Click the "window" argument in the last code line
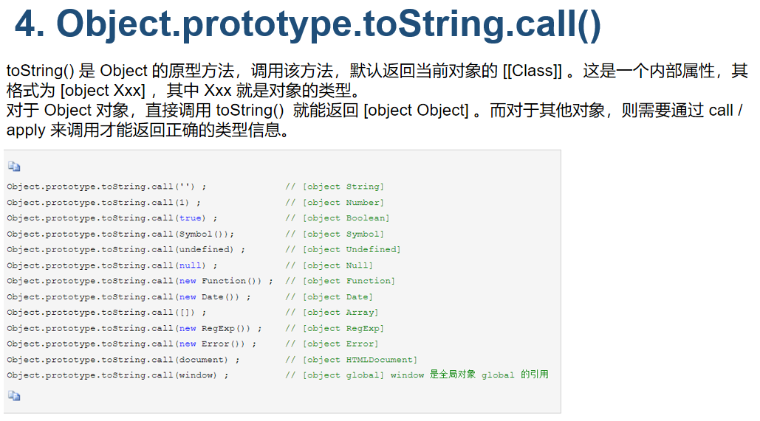Viewport: 760px width, 421px height. 197,375
